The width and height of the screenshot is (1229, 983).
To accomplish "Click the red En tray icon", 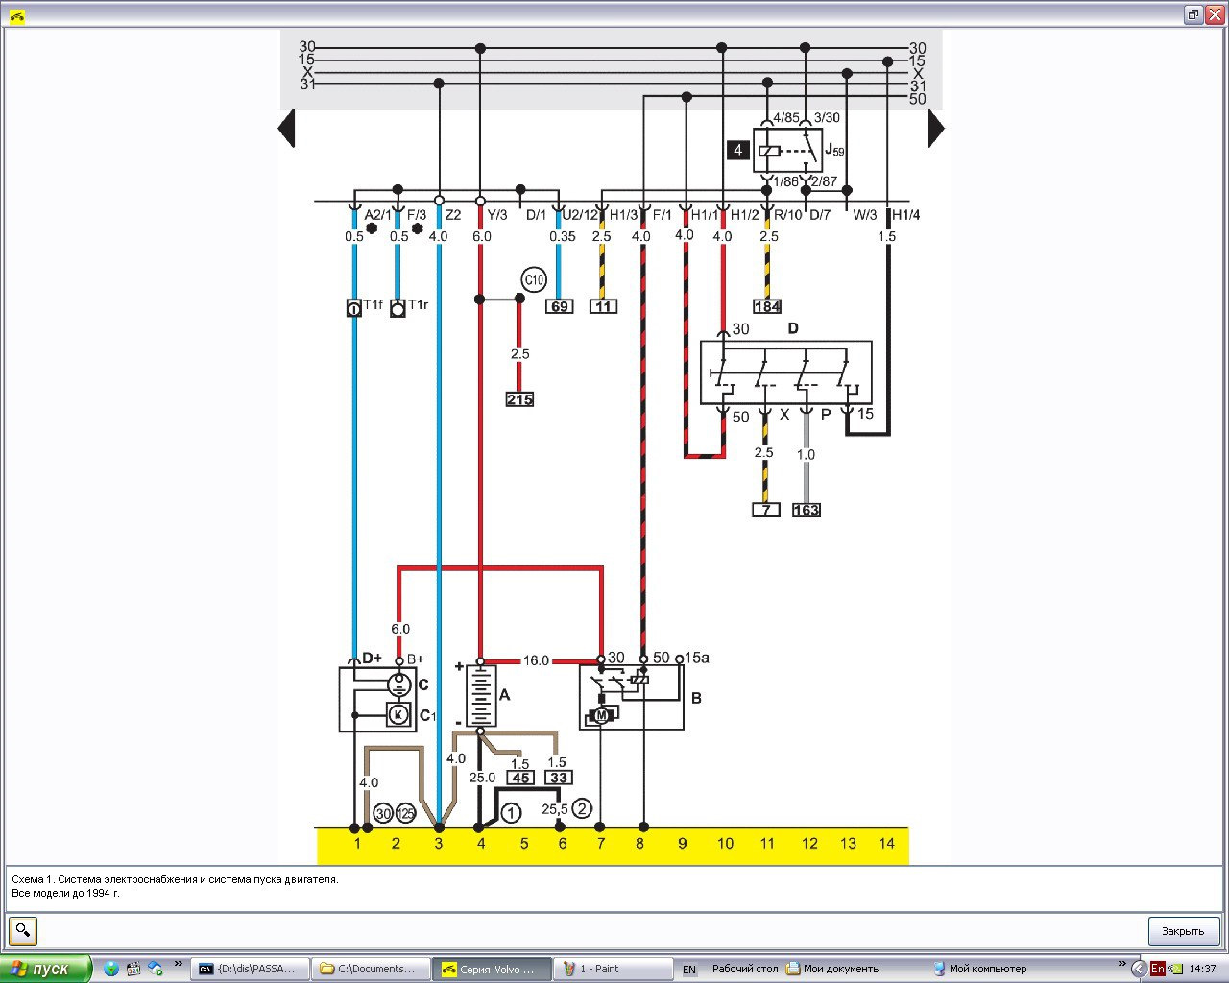I will (1157, 969).
